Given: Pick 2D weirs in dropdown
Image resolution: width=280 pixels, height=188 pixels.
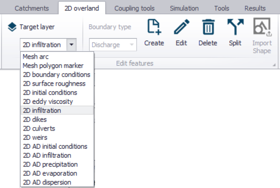Looking at the screenshot, I should pyautogui.click(x=57, y=137).
